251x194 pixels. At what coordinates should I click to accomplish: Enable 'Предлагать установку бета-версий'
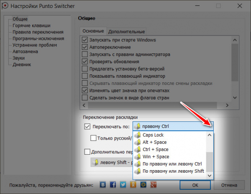click(85, 69)
